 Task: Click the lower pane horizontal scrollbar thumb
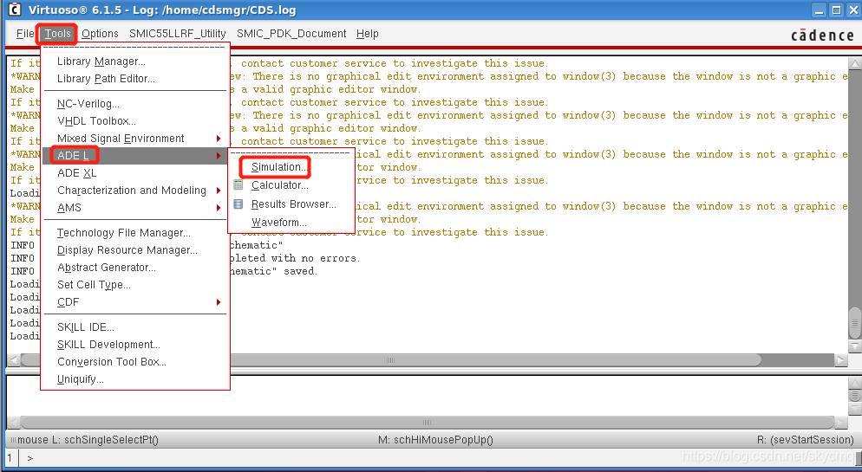point(428,423)
